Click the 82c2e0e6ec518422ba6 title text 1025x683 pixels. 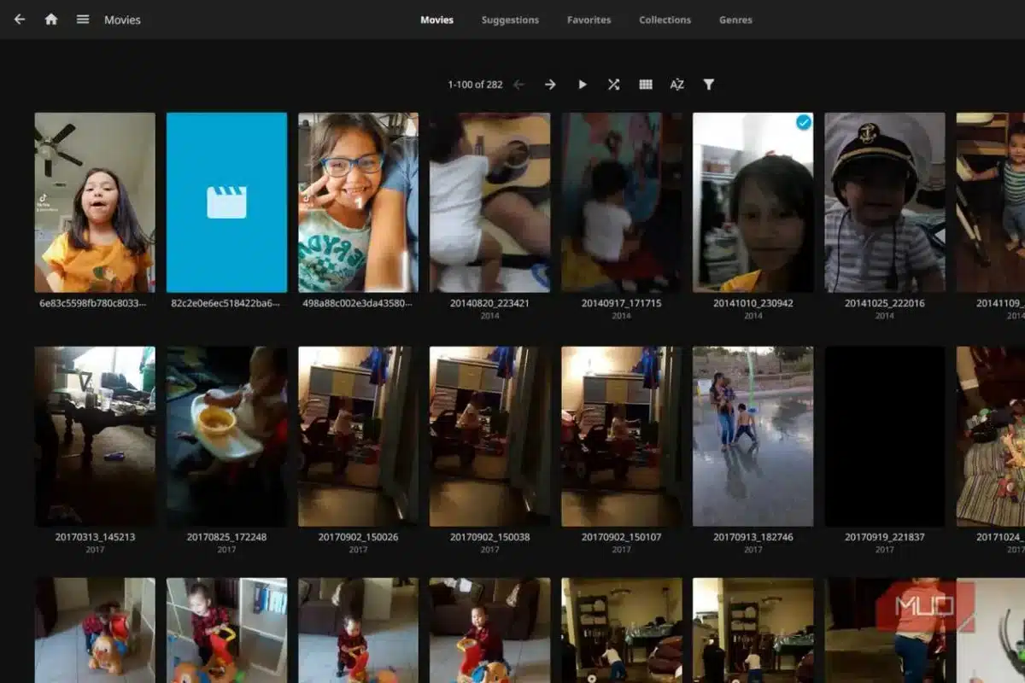point(226,303)
